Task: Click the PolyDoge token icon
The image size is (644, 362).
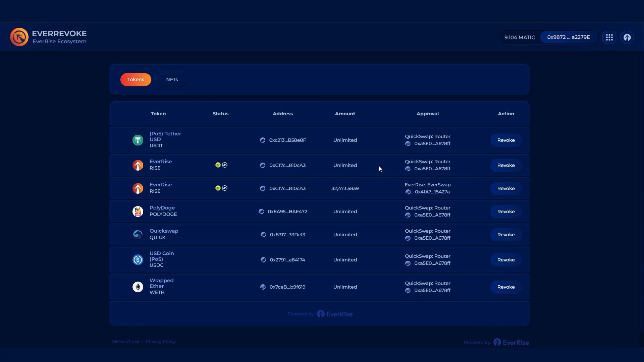Action: [138, 212]
